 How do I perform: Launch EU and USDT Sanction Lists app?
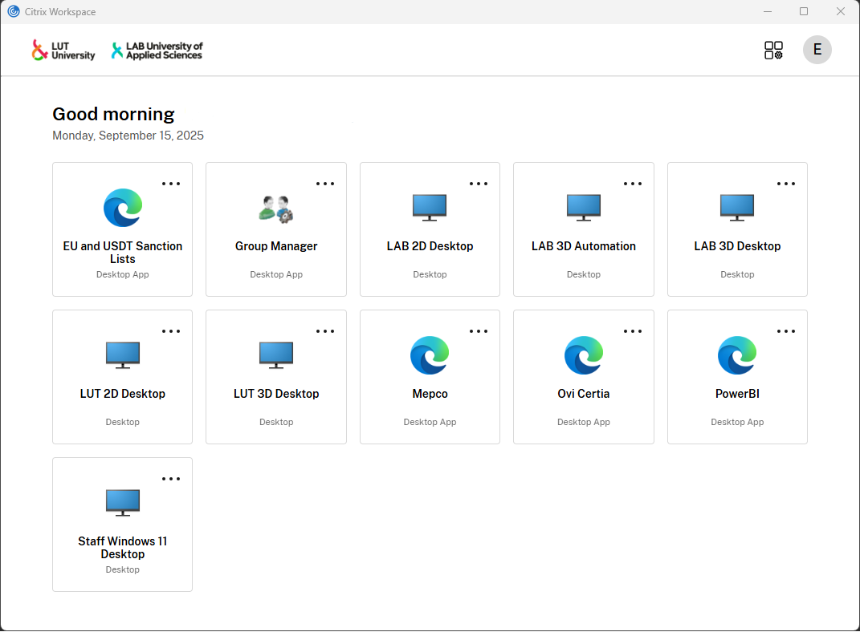122,208
